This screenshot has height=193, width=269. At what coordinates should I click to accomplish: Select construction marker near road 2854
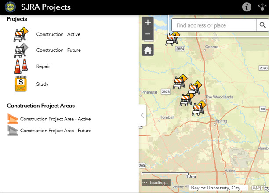pos(172,38)
